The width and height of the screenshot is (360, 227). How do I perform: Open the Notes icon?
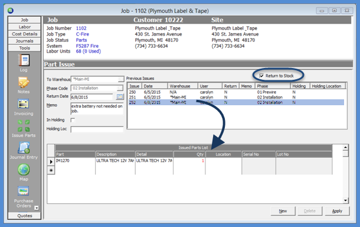point(24,83)
